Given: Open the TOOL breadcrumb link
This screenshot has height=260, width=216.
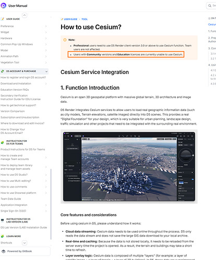Looking at the screenshot, I should (85, 19).
